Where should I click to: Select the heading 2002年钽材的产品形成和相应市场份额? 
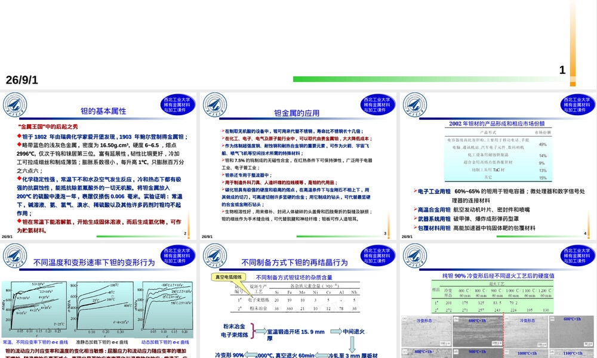click(x=497, y=124)
